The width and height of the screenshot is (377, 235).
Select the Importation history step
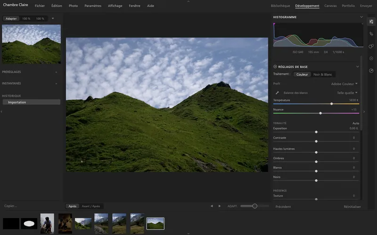tap(31, 102)
